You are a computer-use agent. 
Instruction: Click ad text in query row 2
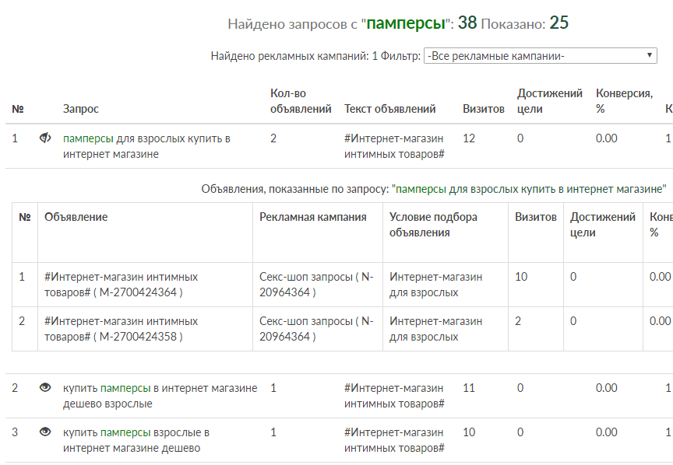pos(394,396)
